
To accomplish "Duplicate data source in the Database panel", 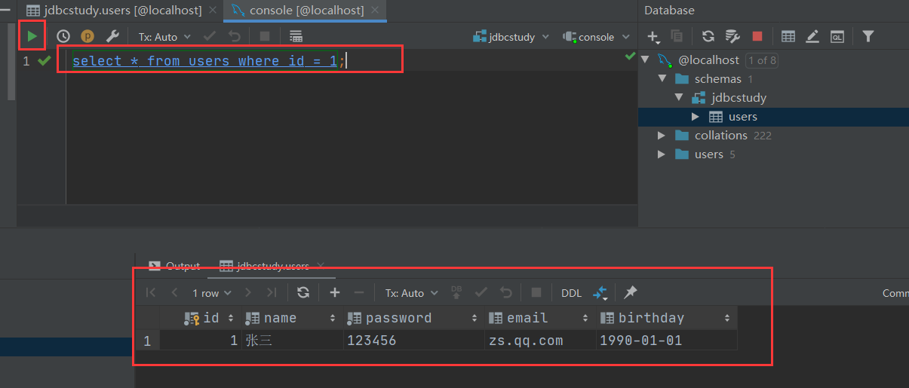I will click(x=677, y=36).
